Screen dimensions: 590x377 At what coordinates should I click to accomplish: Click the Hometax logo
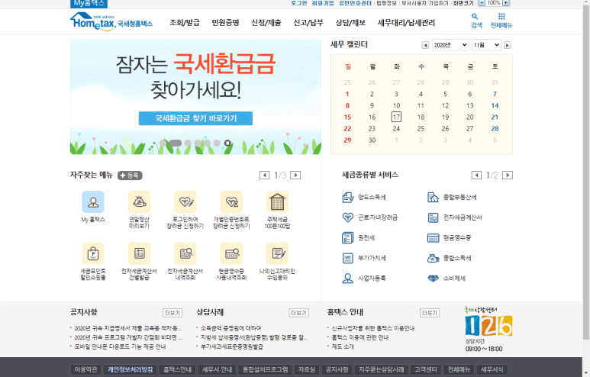coord(111,22)
